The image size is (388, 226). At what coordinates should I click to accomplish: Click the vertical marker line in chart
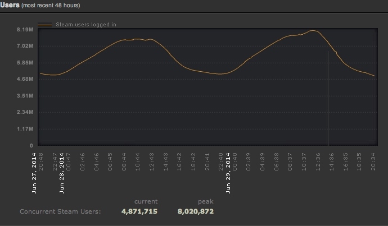[x=328, y=99]
